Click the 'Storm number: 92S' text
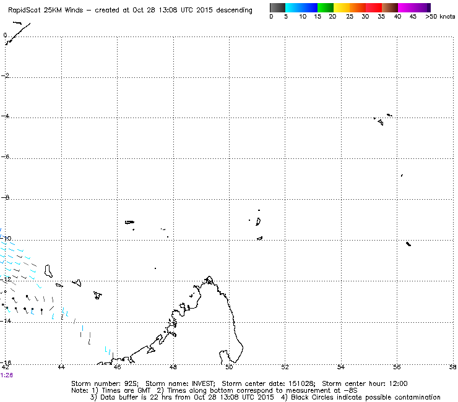The image size is (458, 402). [x=105, y=383]
